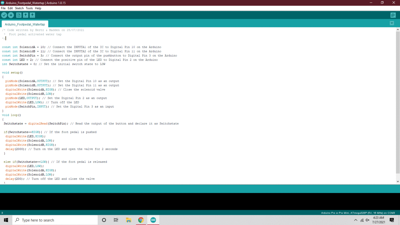Click the 'else if(Switchstate==LOW)' line

pos(55,162)
